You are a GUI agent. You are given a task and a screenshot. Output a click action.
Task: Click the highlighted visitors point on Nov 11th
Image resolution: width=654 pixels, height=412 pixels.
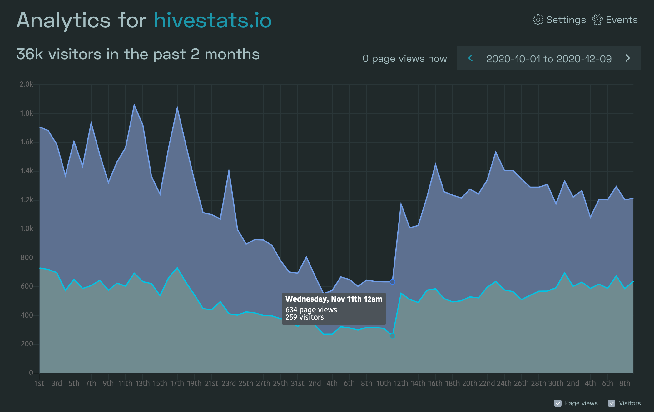coord(393,336)
